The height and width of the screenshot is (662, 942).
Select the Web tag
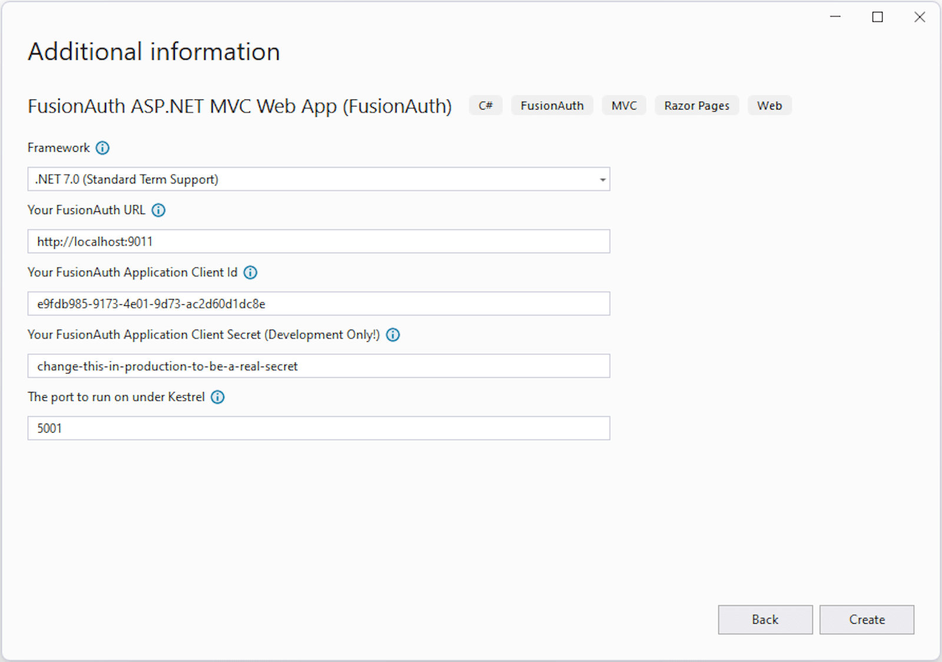click(769, 105)
